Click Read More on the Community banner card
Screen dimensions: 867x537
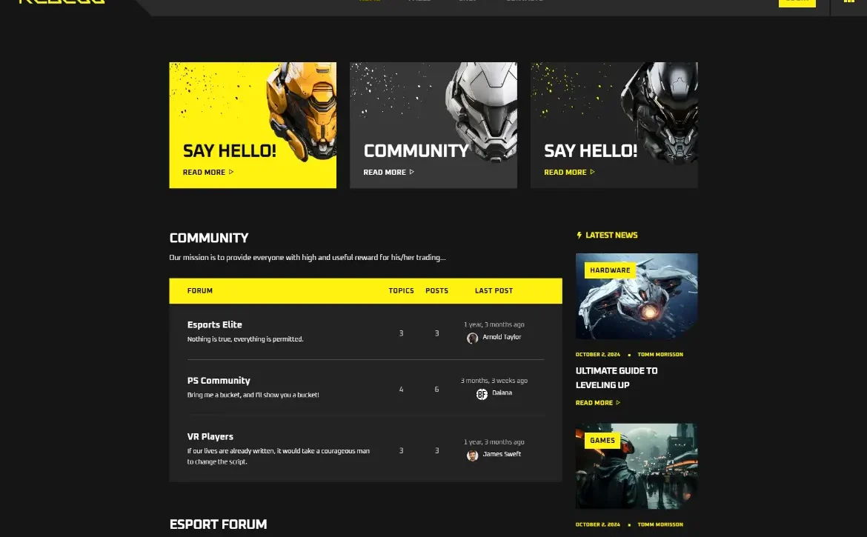point(389,173)
